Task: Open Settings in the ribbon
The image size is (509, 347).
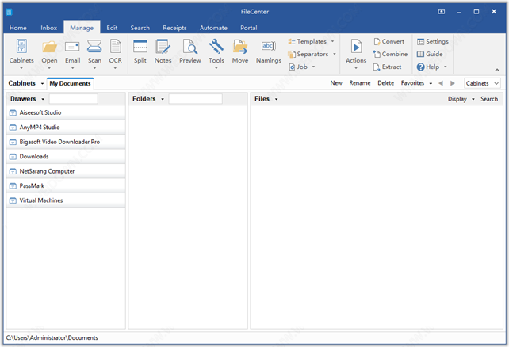Action: (x=433, y=41)
